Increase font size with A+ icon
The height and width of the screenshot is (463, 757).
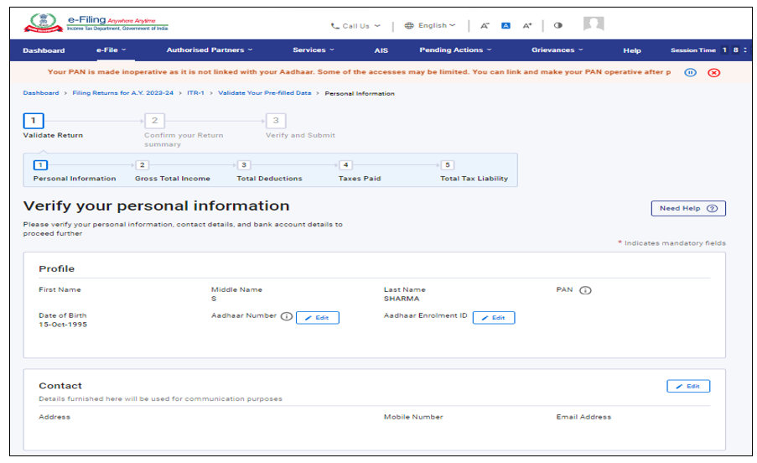point(527,26)
